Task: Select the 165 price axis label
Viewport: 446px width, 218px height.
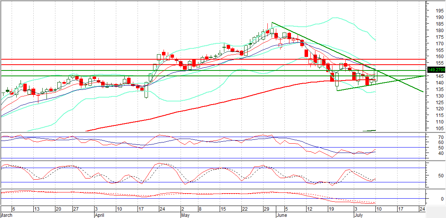Action: [440, 50]
